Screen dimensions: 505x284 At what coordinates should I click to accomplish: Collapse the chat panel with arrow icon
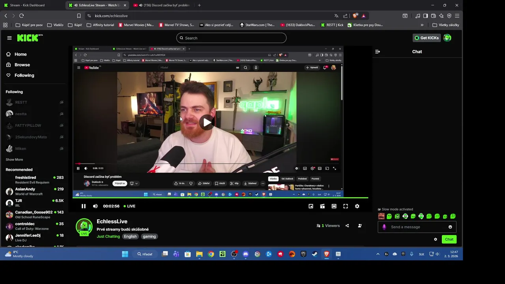pyautogui.click(x=378, y=52)
